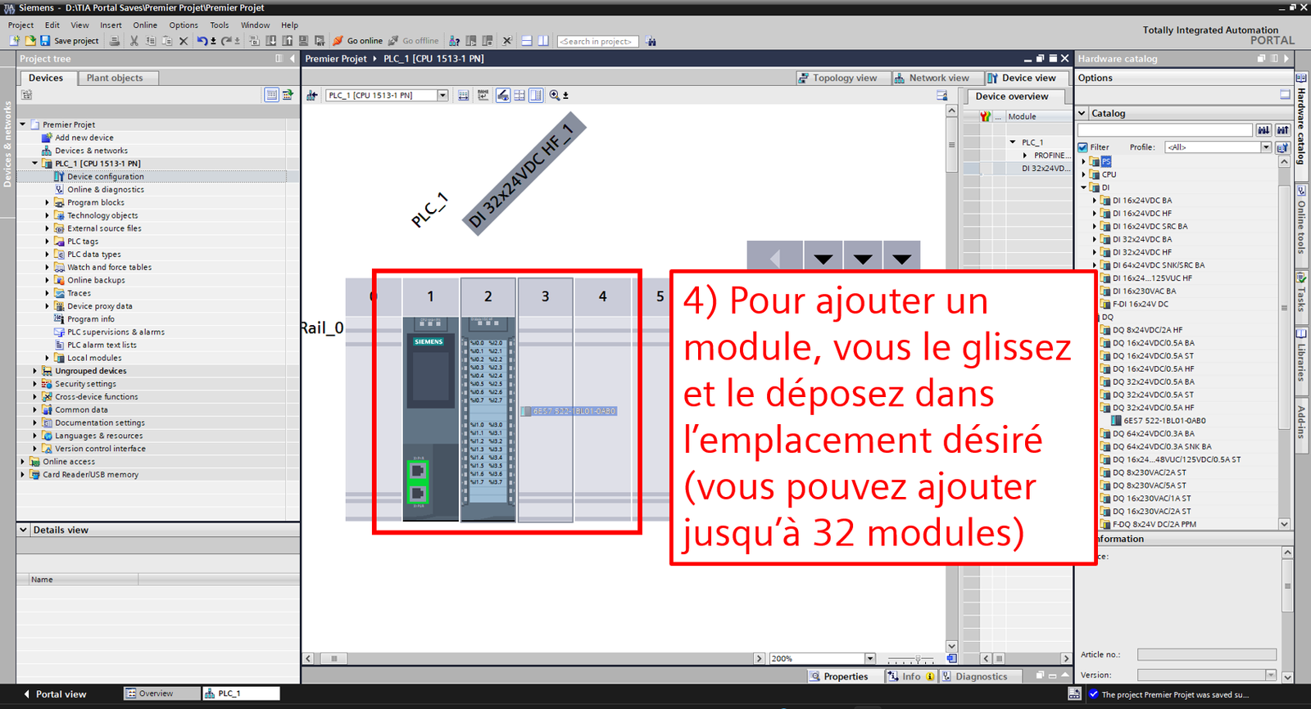Open the Online menu
The width and height of the screenshot is (1311, 709).
click(x=145, y=25)
